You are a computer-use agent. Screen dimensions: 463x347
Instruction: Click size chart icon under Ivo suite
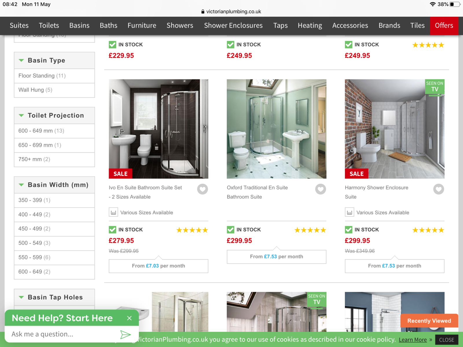113,213
